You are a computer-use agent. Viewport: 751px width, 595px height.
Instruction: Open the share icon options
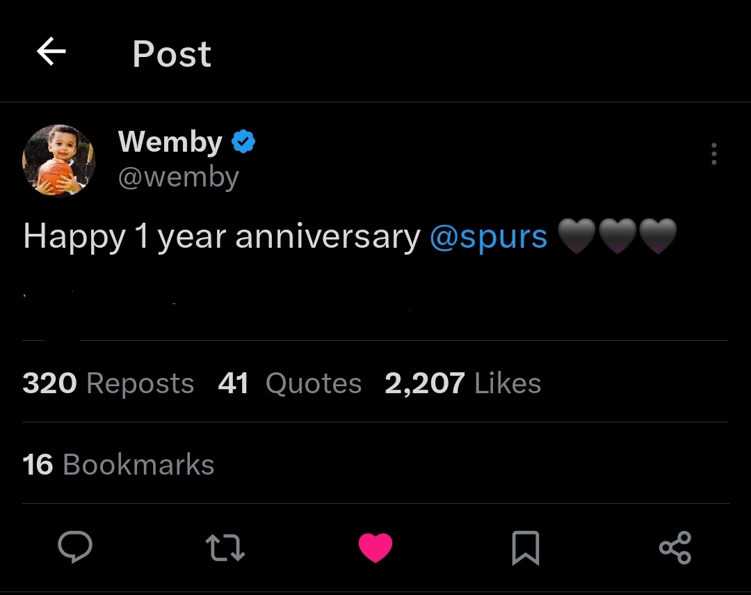coord(675,547)
